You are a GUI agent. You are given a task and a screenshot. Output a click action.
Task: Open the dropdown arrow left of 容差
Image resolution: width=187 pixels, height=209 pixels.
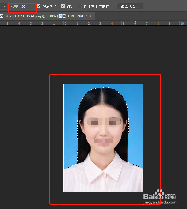5,6
